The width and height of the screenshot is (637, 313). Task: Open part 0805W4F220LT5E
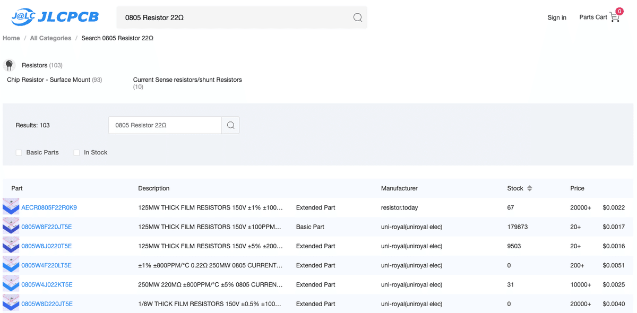click(46, 265)
